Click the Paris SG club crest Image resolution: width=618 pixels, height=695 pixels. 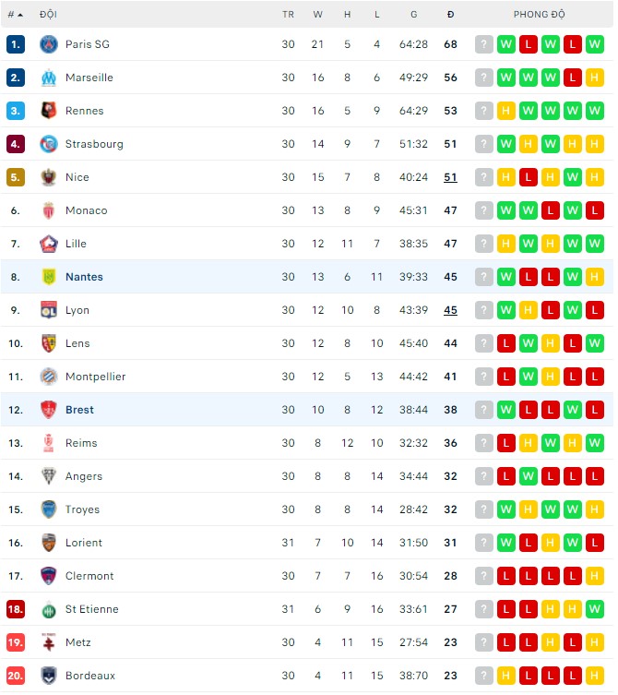click(49, 44)
